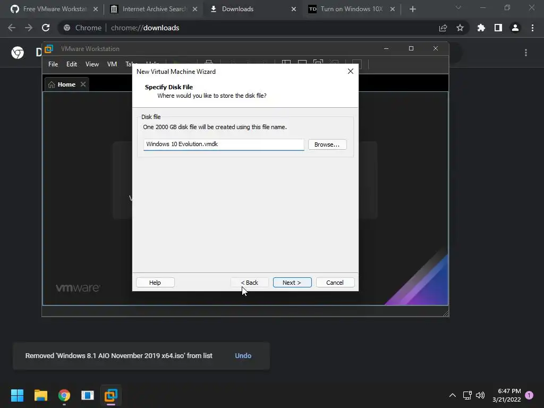
Task: Open the VMware VM menu
Action: pyautogui.click(x=112, y=64)
